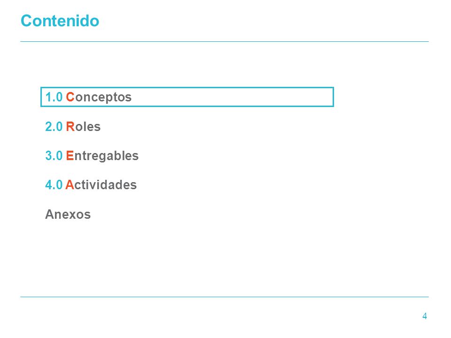The width and height of the screenshot is (451, 338).
Task: Jump to the "4.0 Actividades" entry
Action: point(91,185)
